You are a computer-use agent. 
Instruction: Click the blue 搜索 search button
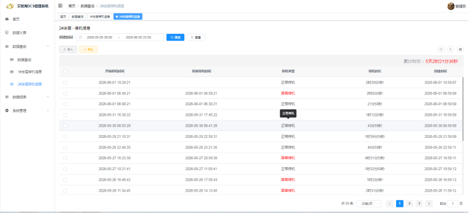click(175, 37)
